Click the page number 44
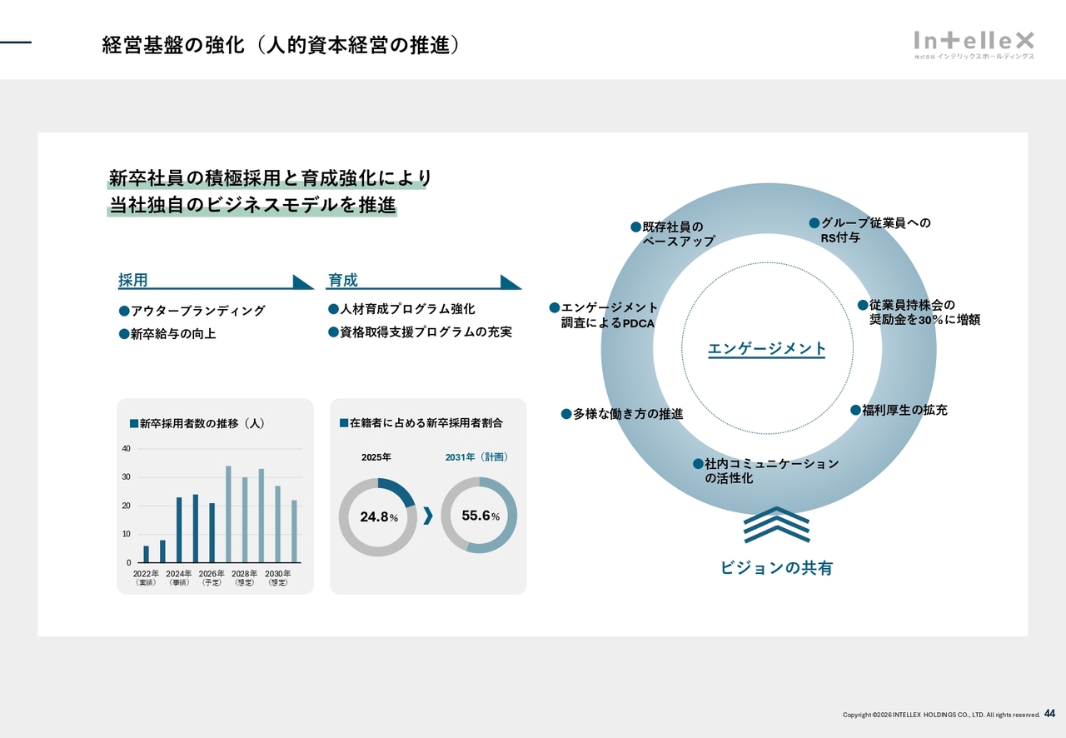 click(1049, 714)
